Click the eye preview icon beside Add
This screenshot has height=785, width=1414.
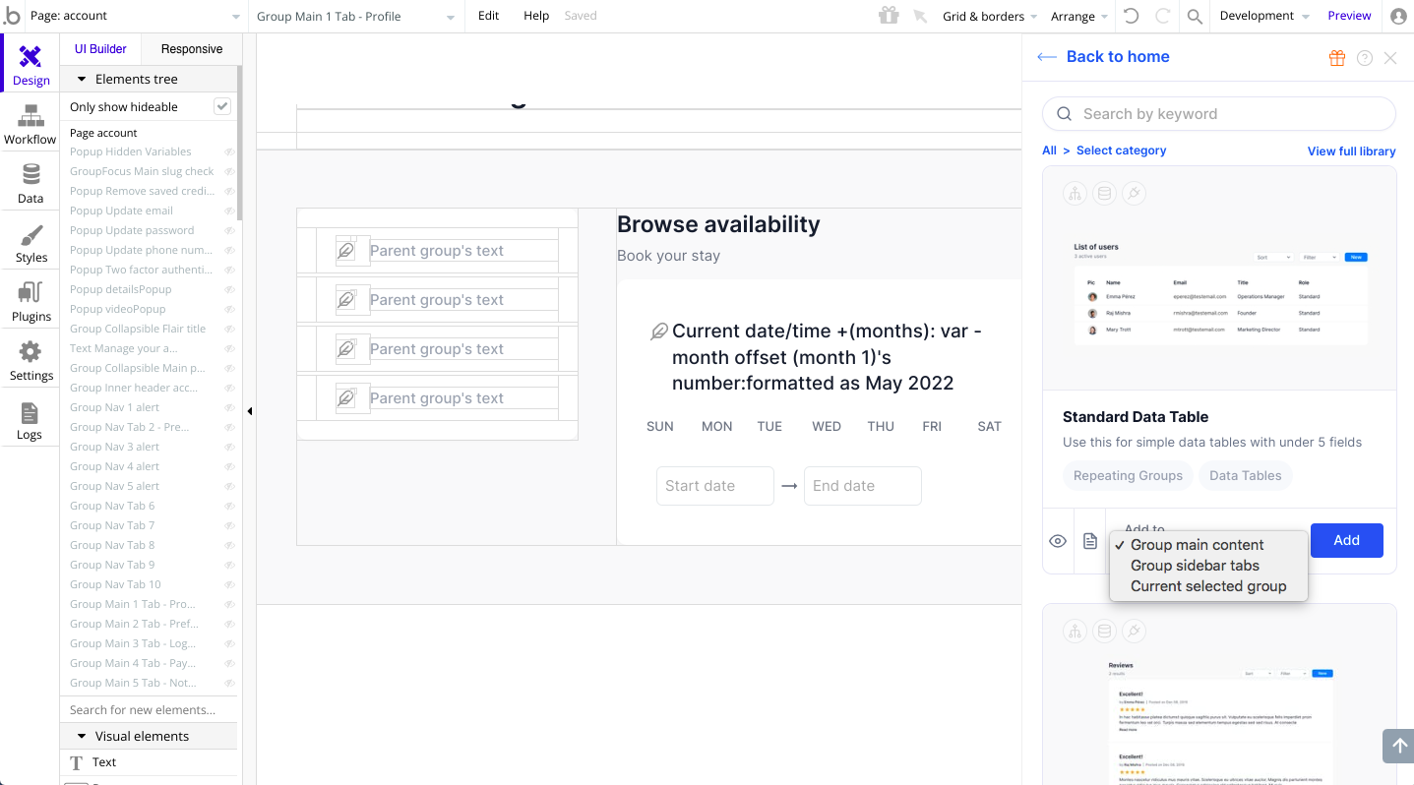coord(1058,541)
